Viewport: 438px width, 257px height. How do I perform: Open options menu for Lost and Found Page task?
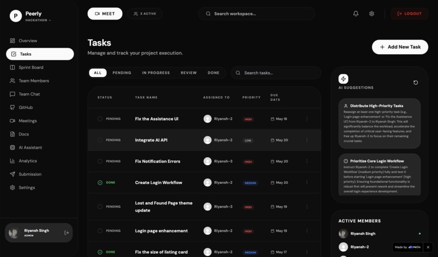click(306, 207)
